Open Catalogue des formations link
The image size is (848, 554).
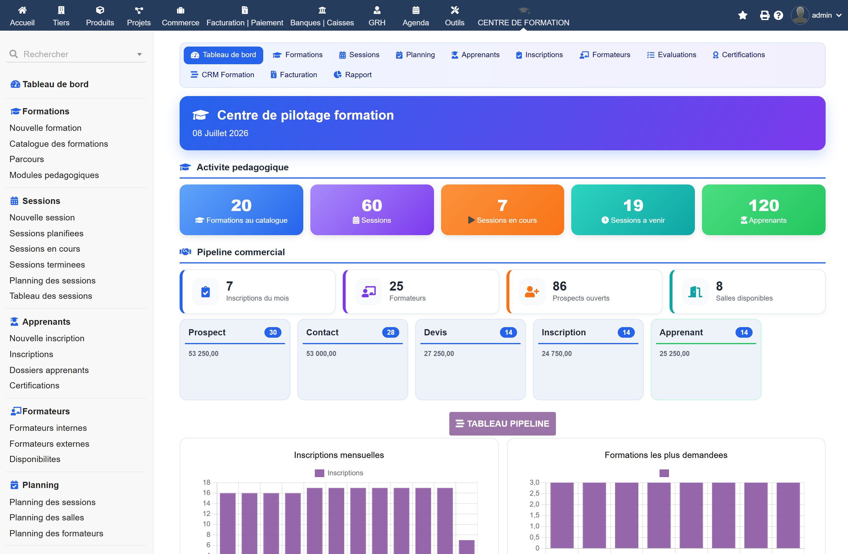pos(59,144)
